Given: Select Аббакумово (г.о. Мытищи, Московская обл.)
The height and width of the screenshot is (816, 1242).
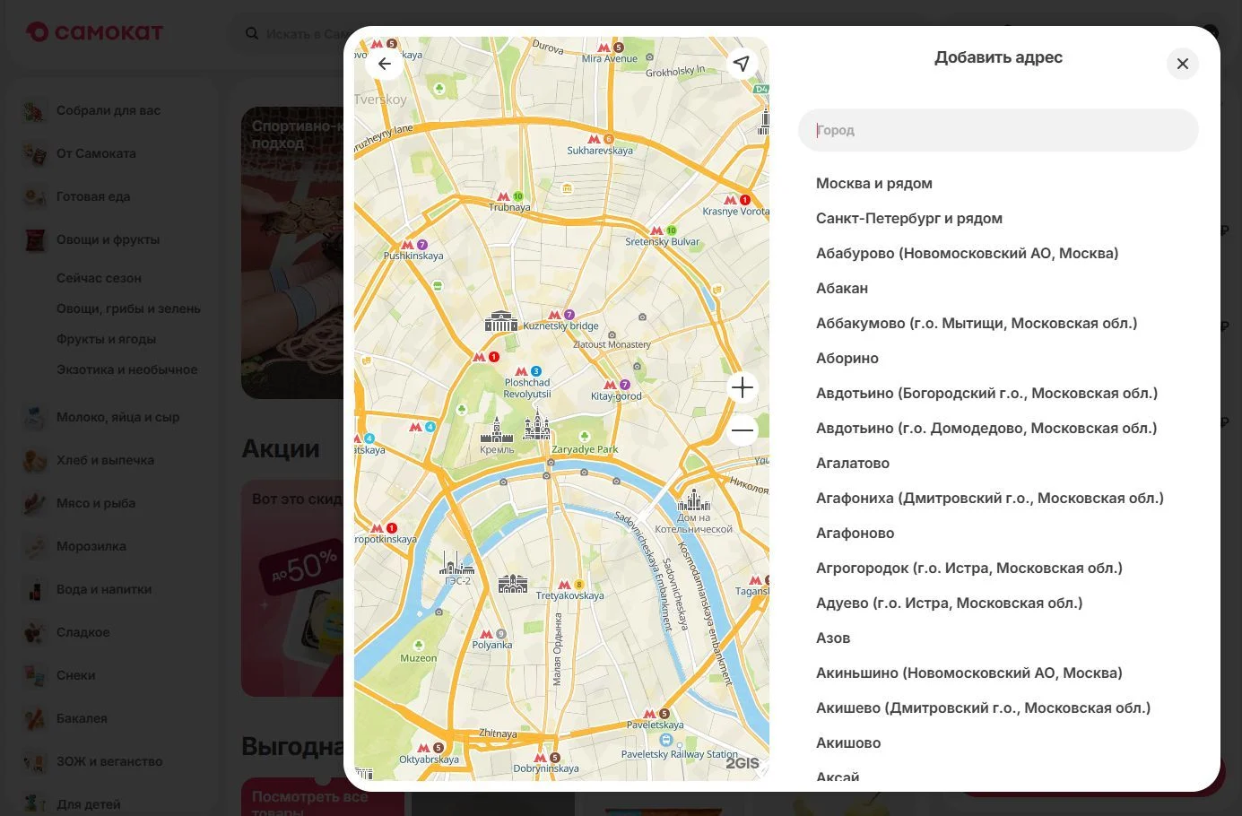Looking at the screenshot, I should pos(977,323).
